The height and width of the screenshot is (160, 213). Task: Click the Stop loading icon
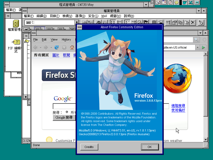coord(64,47)
